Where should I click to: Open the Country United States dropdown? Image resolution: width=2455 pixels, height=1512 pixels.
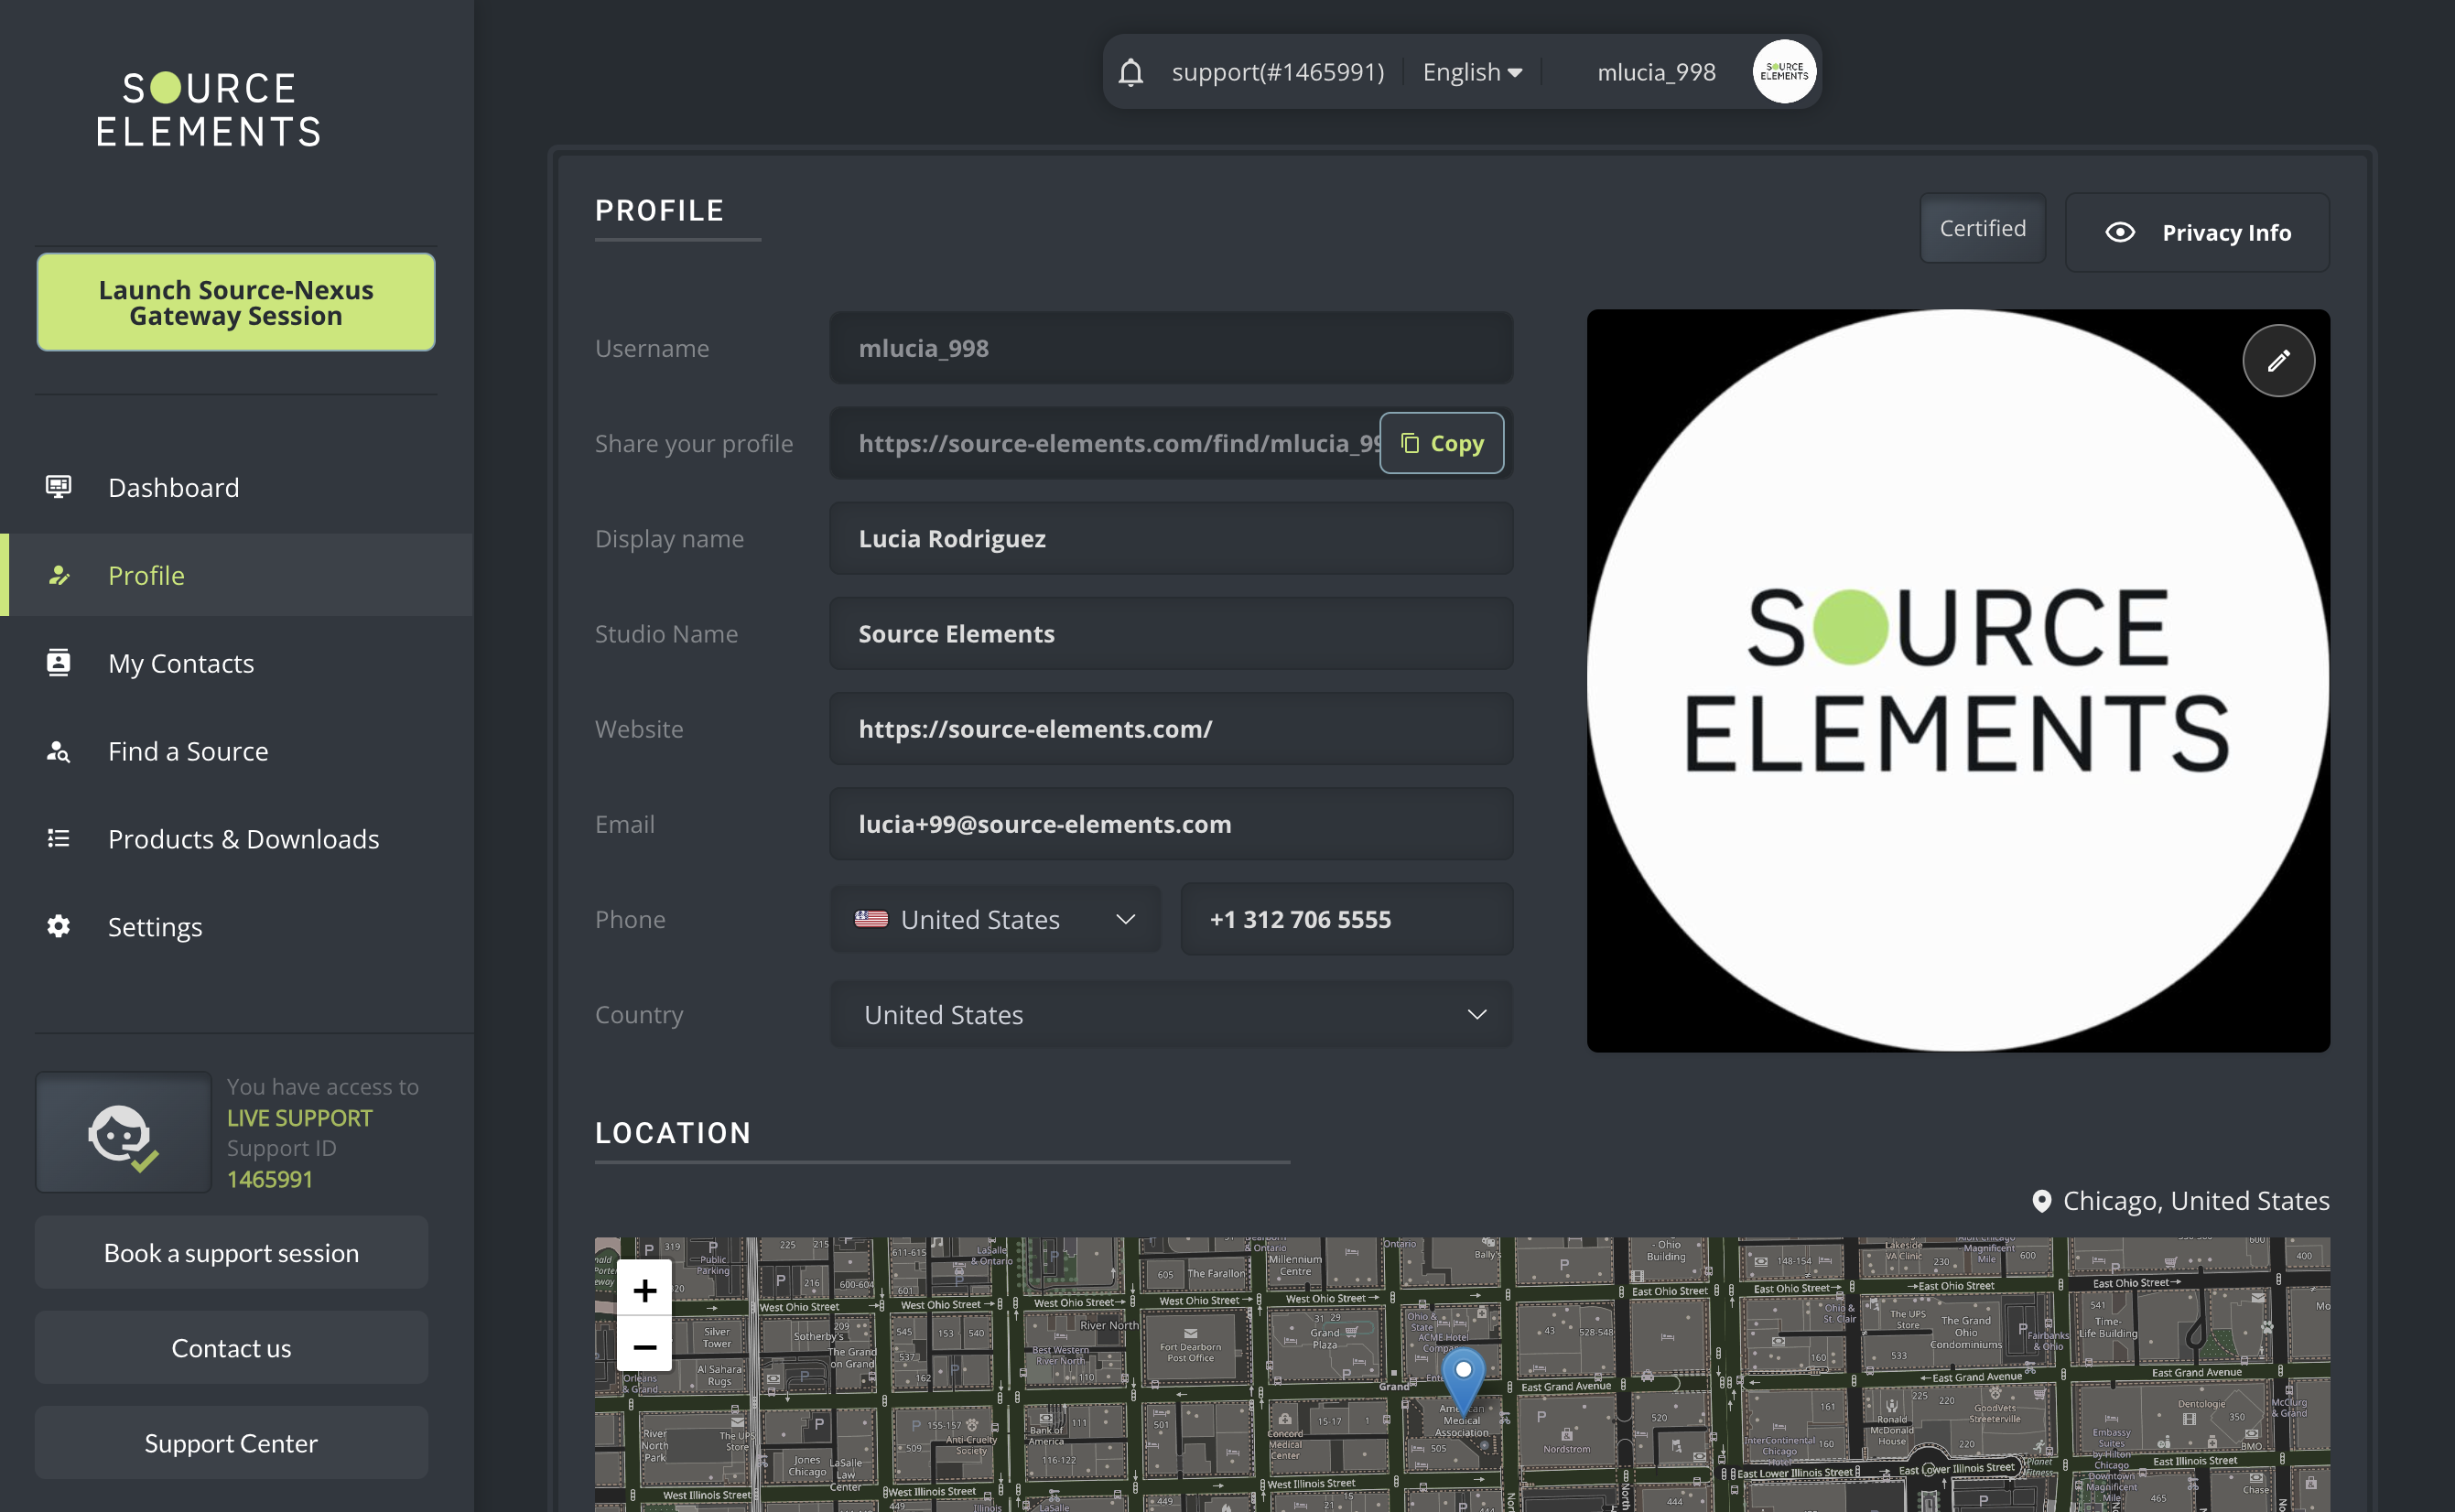click(1170, 1014)
